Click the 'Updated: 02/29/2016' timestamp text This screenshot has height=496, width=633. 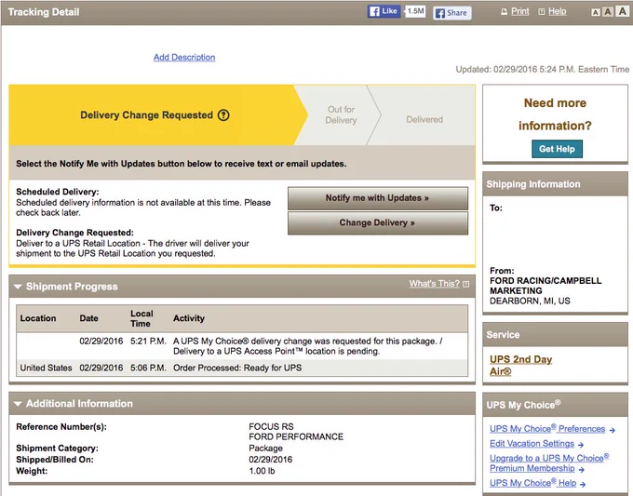[542, 70]
